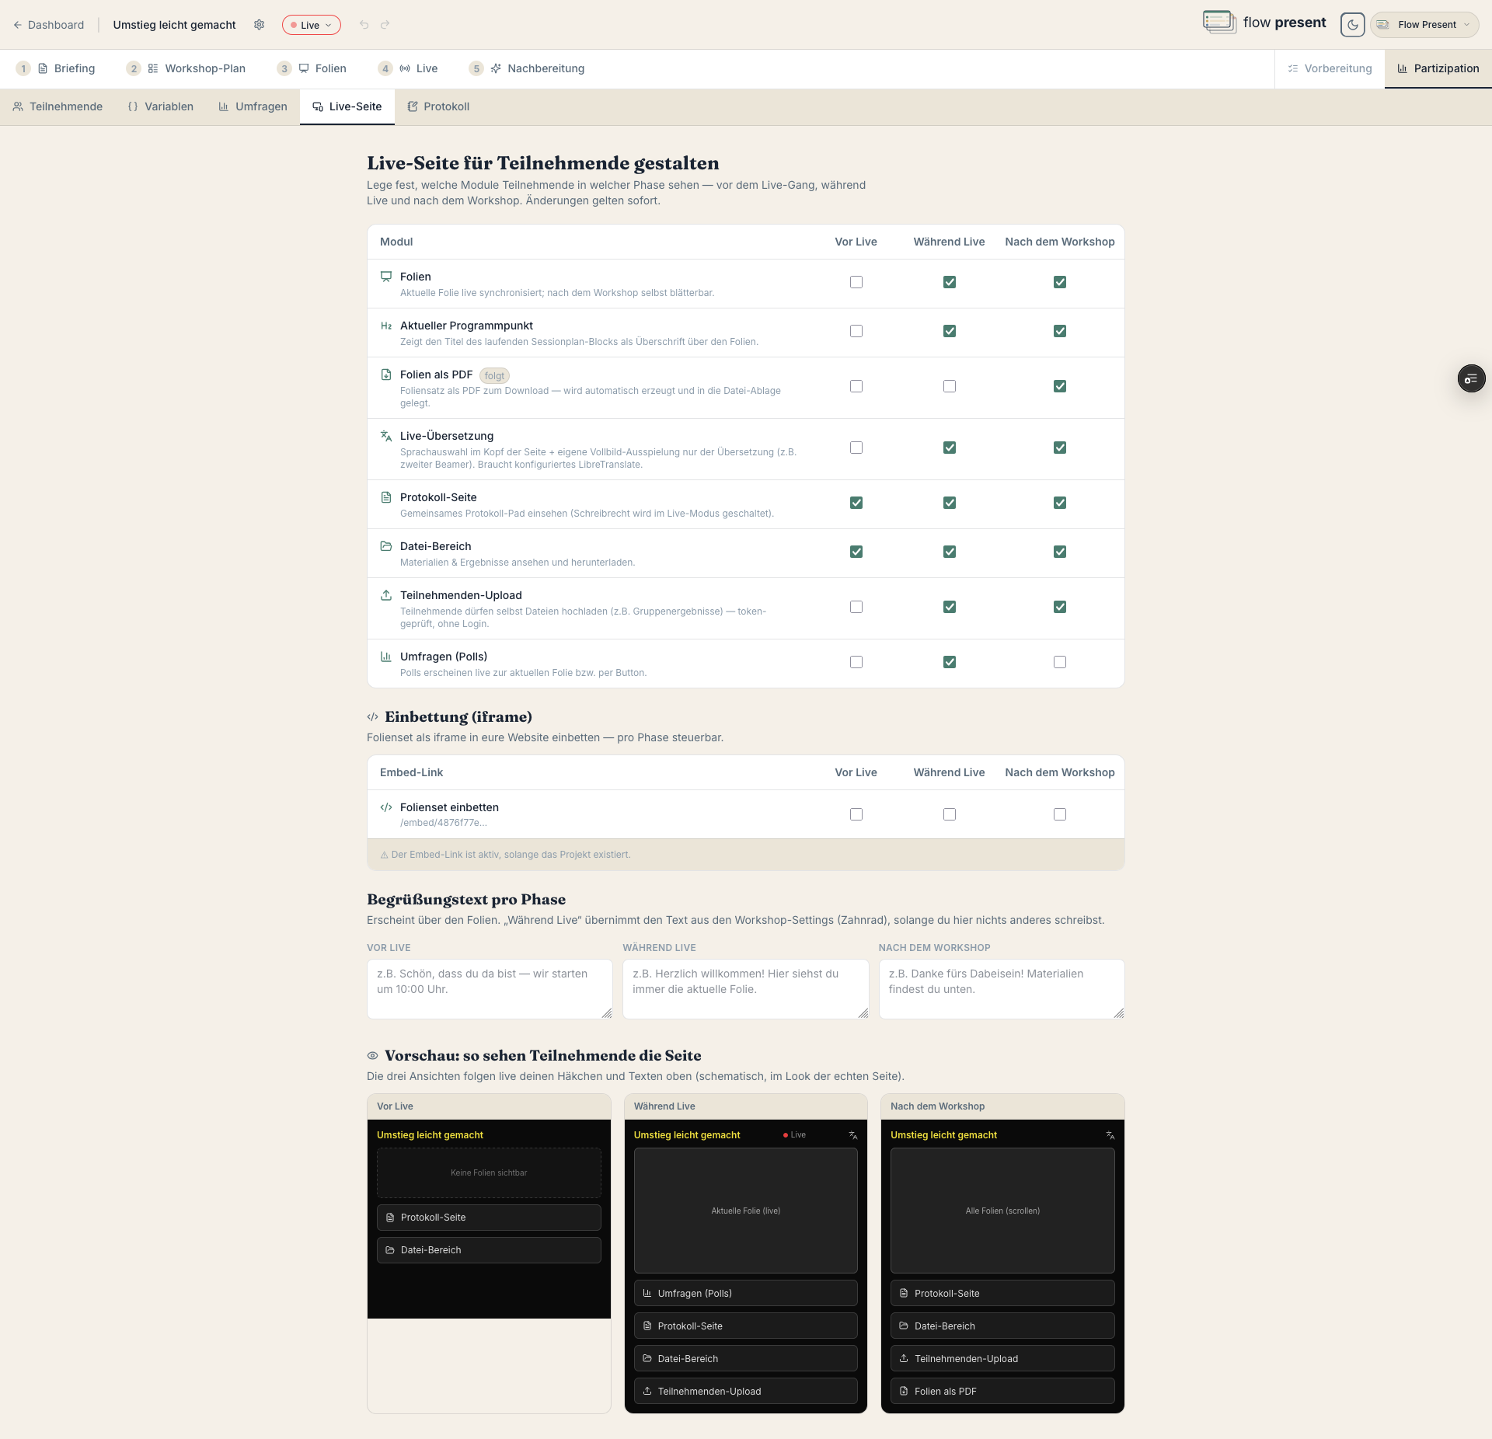This screenshot has width=1492, height=1439.
Task: Go to step 2 Workshop-Plan
Action: (x=186, y=68)
